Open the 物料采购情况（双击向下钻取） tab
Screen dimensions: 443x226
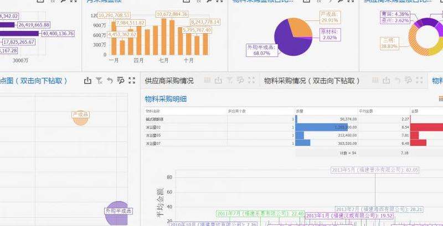click(x=312, y=81)
